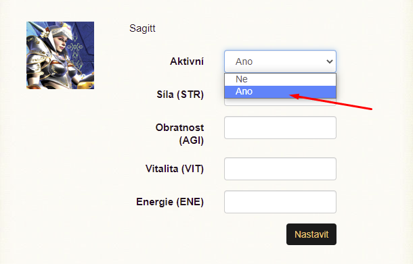Screen dimensions: 413x264
Task: Click the Sagitt character portrait image
Action: tap(60, 55)
